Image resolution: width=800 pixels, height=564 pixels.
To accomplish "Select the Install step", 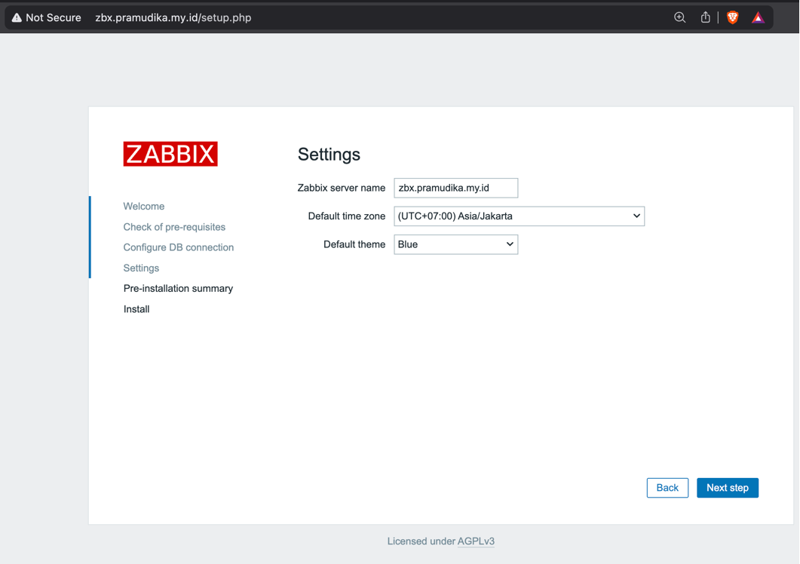I will [136, 309].
